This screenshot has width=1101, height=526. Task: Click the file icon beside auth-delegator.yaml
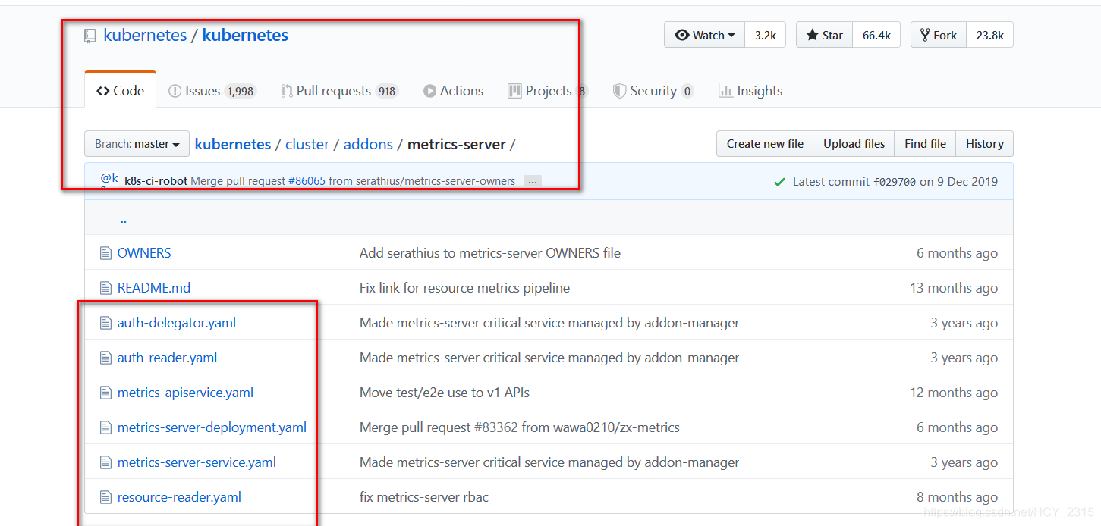[x=105, y=323]
